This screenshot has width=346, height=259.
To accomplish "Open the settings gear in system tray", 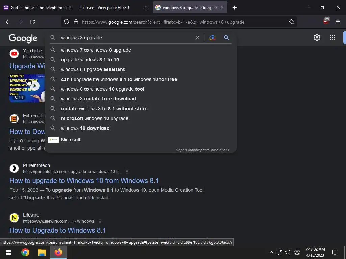I will click(297, 252).
